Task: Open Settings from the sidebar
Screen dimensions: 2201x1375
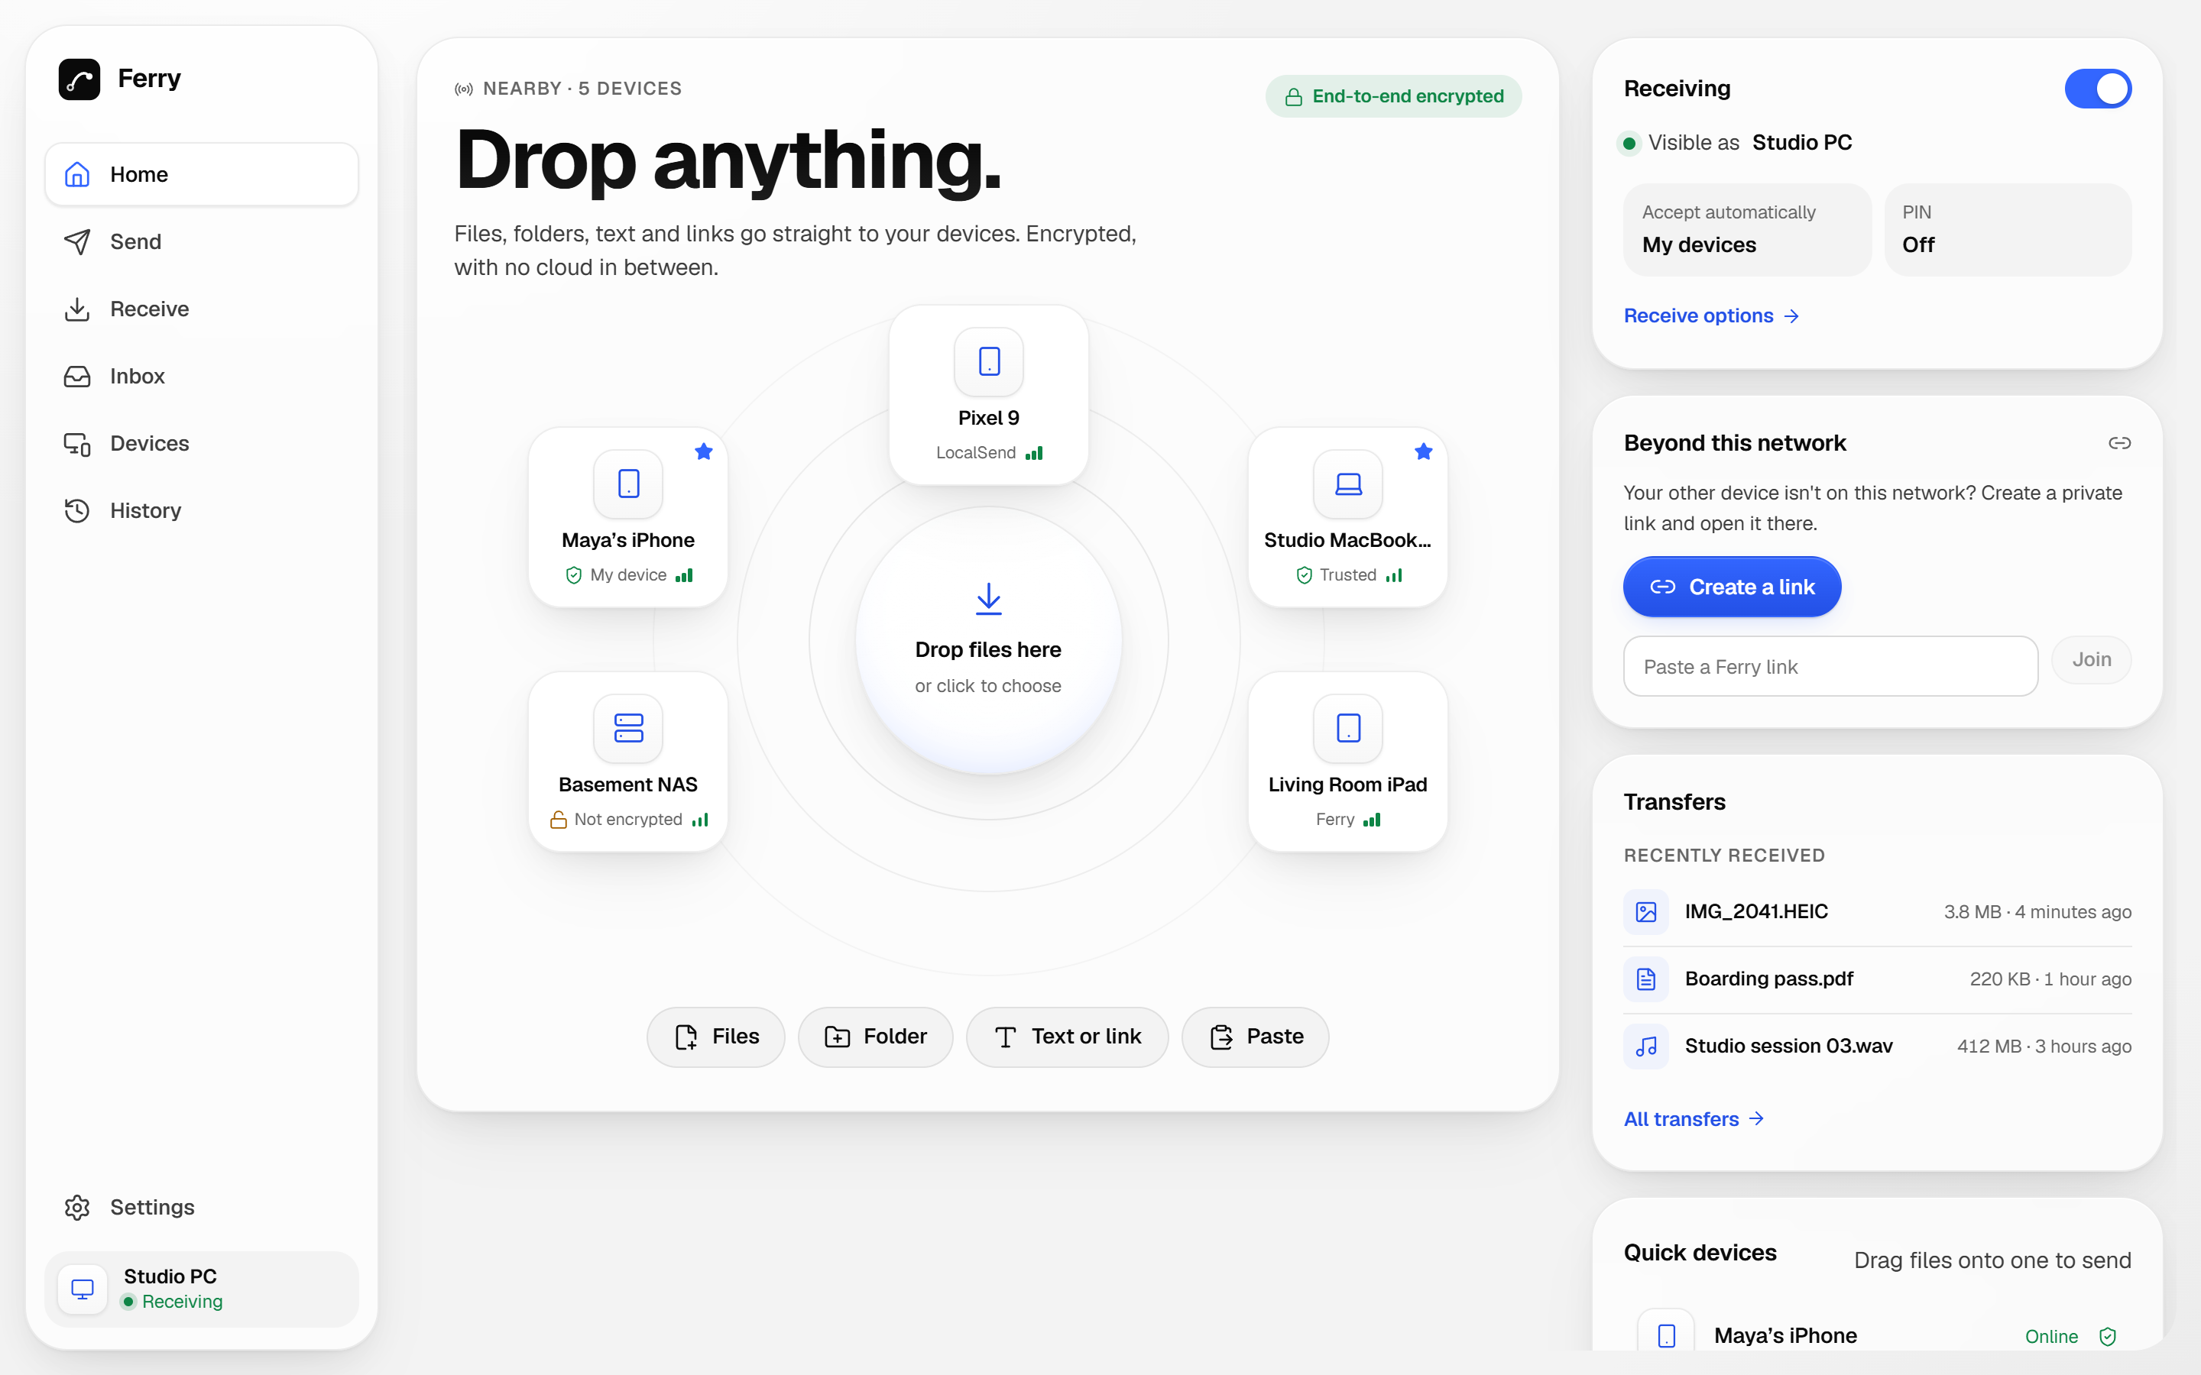Action: coord(201,1207)
